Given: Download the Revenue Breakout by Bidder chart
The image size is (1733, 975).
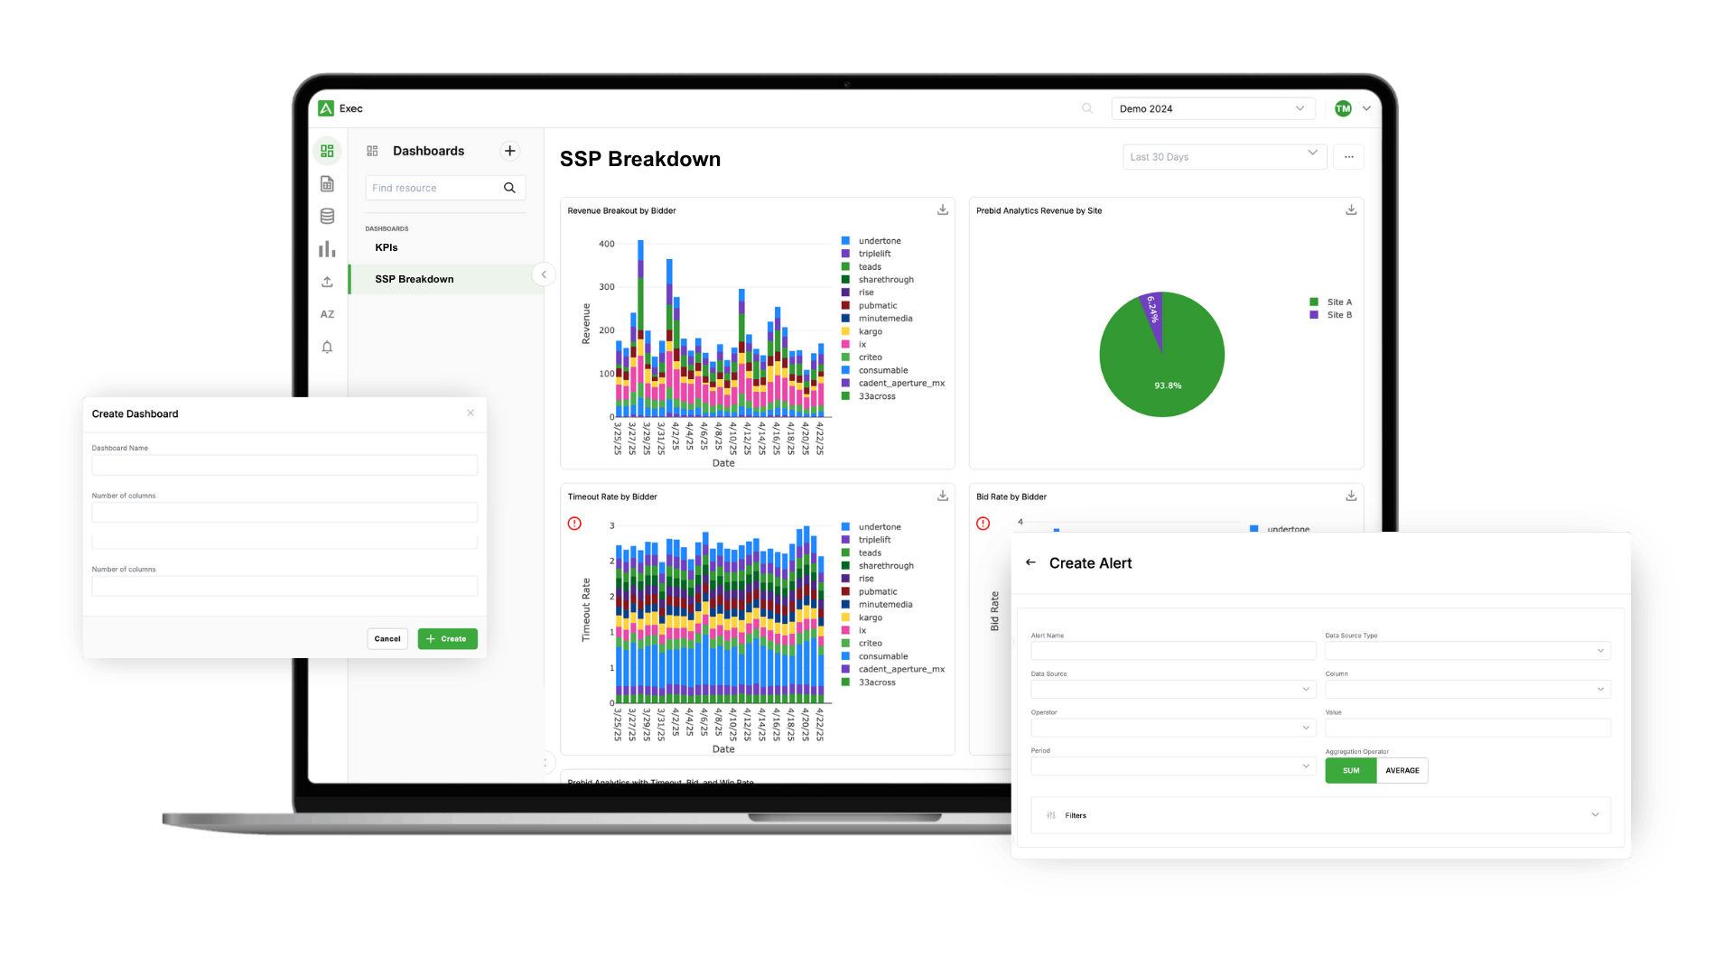Looking at the screenshot, I should click(x=942, y=209).
